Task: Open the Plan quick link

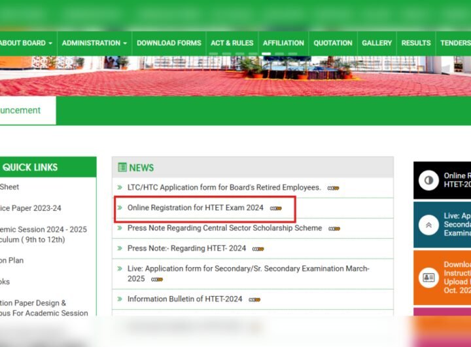Action: click(12, 261)
